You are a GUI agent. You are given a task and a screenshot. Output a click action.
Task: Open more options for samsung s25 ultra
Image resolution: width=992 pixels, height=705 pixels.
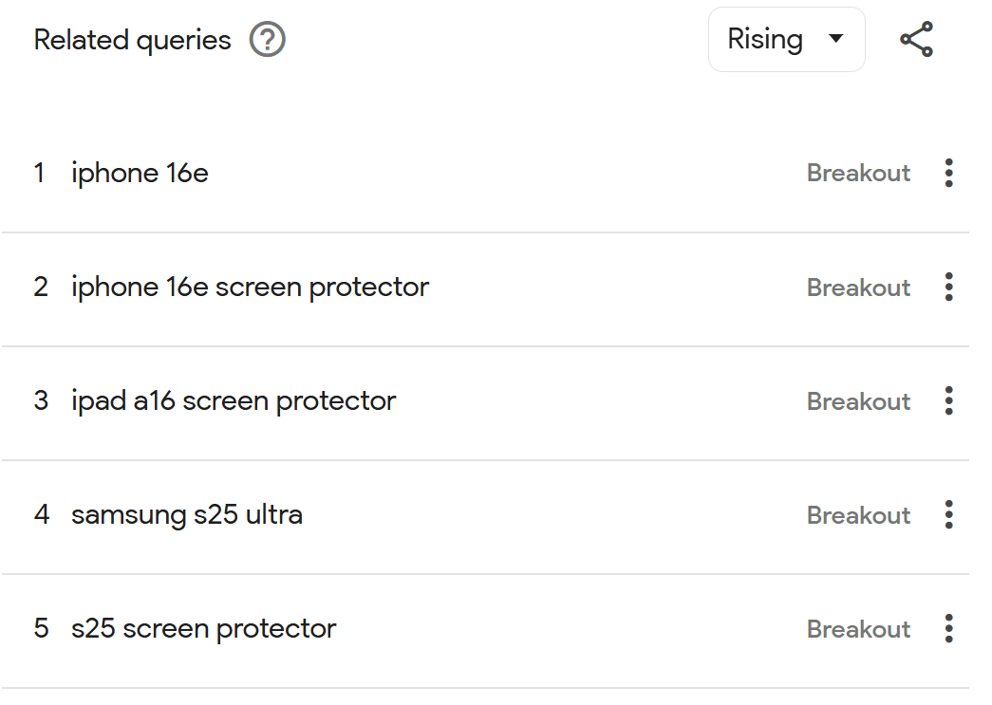(948, 514)
